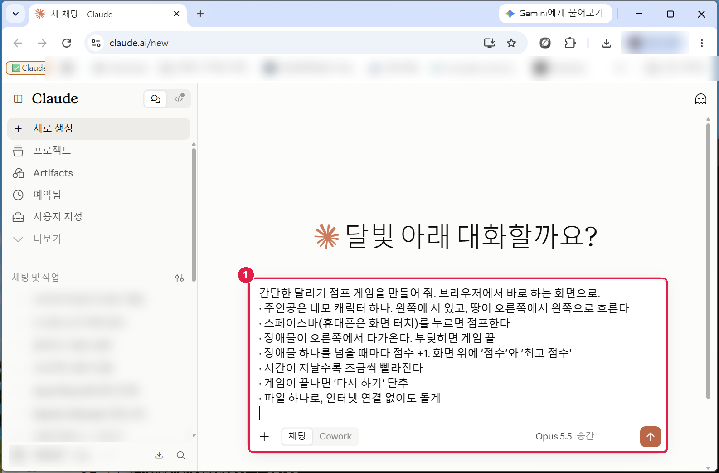Switch to chat mode icon in sidebar header
The height and width of the screenshot is (473, 719).
pos(155,99)
